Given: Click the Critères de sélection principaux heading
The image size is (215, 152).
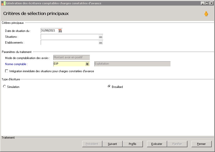Looking at the screenshot, I should pyautogui.click(x=36, y=14).
